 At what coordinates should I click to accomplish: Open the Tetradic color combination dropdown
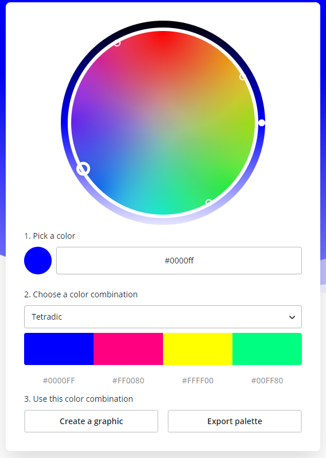[163, 317]
